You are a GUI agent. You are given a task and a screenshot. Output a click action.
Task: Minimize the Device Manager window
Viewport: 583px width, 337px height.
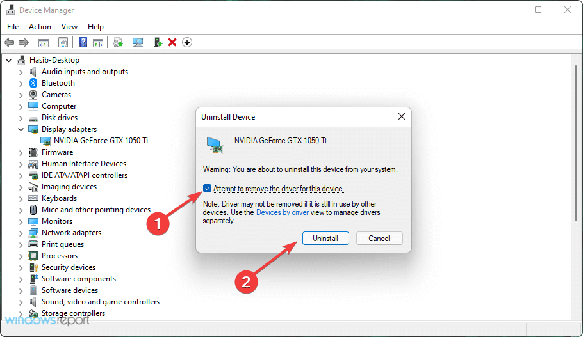click(509, 10)
